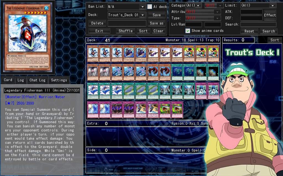Pick first spell card showing a ringed planet
Viewport: 283px width, 176px height.
pyautogui.click(x=201, y=72)
